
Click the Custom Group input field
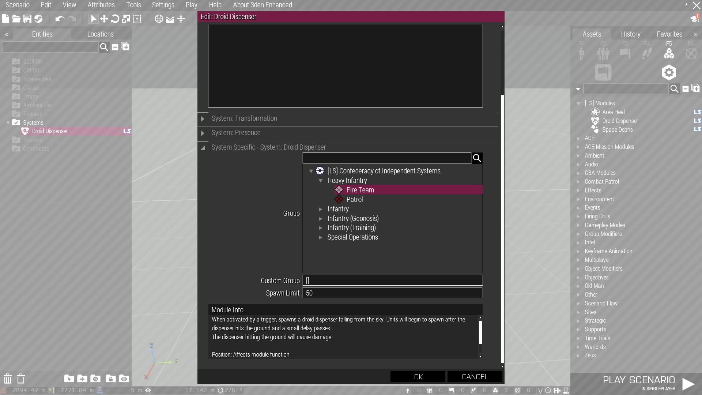[x=392, y=281]
